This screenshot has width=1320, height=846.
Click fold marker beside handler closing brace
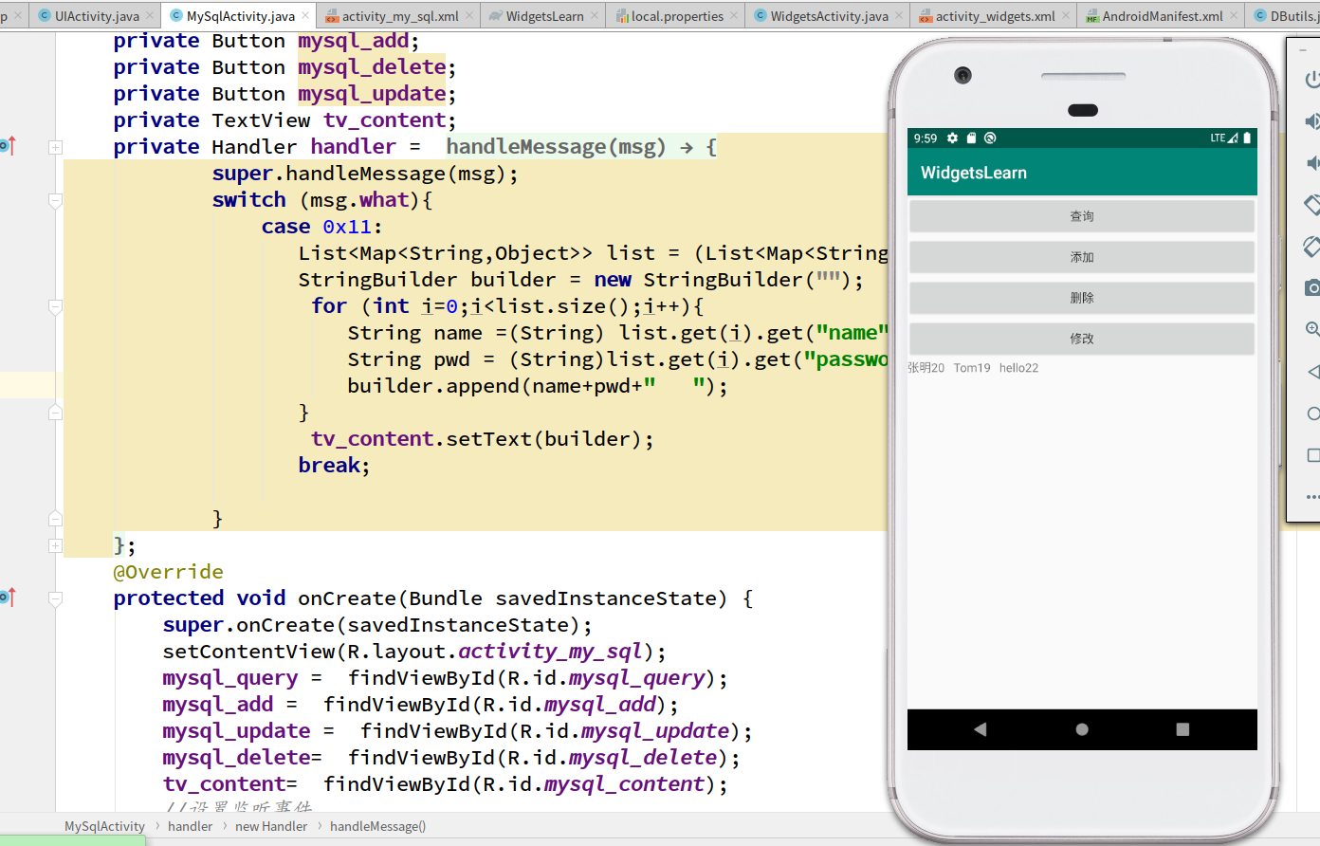click(x=56, y=545)
